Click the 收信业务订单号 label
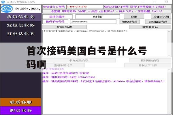173x115 pixels. pyautogui.click(x=54, y=7)
